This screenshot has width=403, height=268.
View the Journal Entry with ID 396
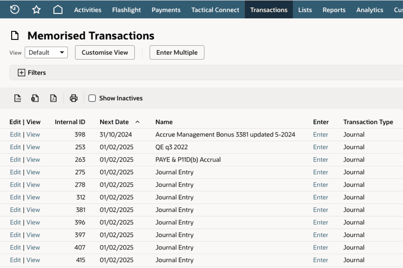pos(33,223)
